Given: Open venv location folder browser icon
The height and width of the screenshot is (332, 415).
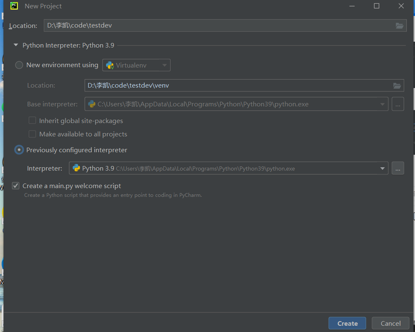Looking at the screenshot, I should point(397,86).
